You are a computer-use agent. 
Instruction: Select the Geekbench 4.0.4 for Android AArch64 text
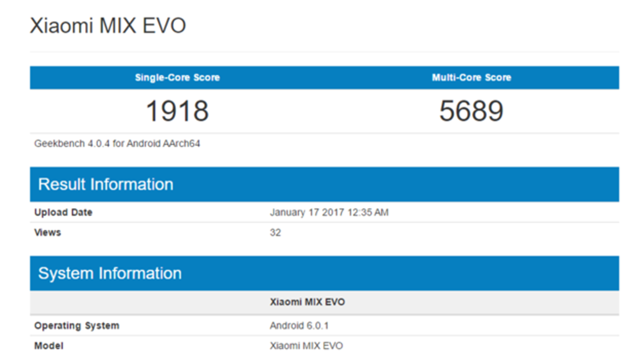pos(117,144)
